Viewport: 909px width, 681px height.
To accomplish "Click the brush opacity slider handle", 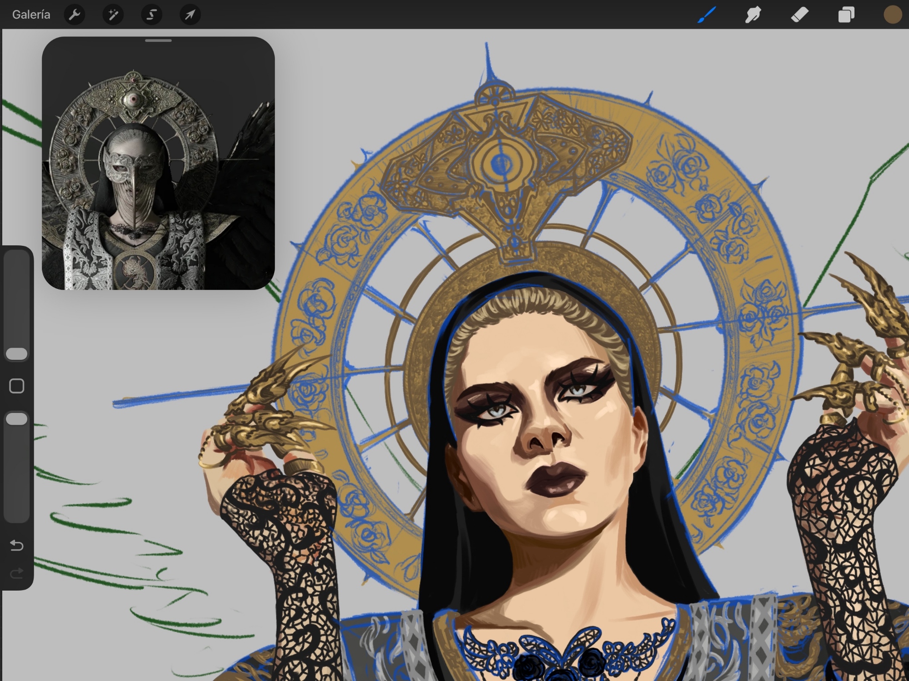I will pyautogui.click(x=17, y=419).
